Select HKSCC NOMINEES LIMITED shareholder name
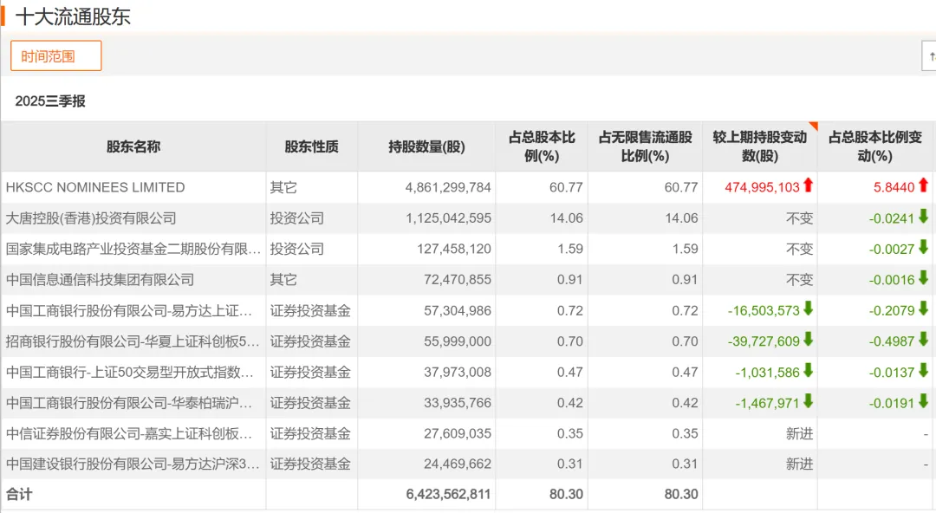The width and height of the screenshot is (936, 513). coord(95,187)
